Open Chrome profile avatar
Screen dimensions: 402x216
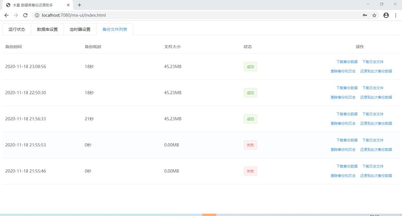[x=386, y=15]
